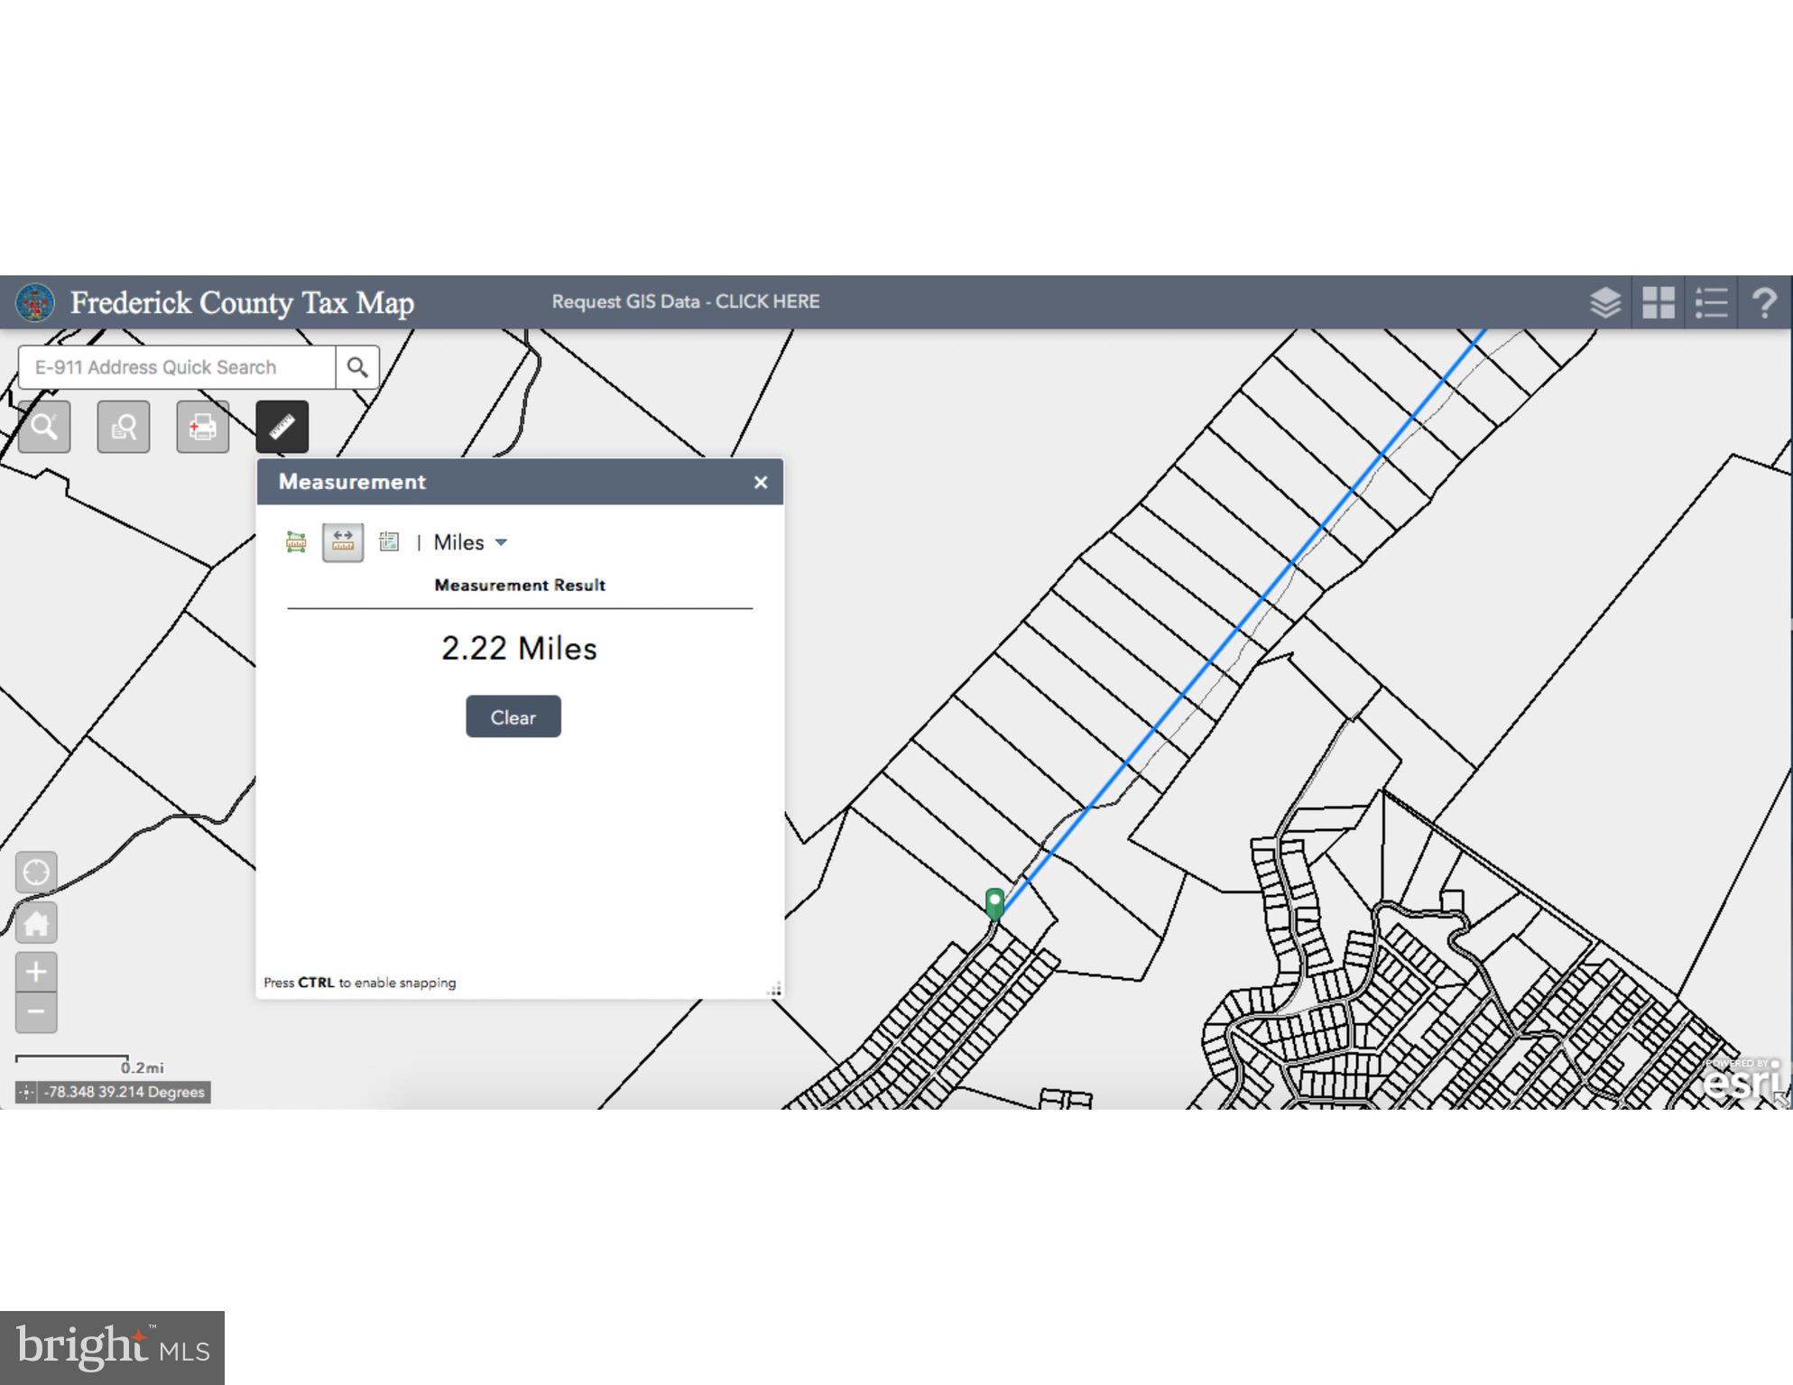Select the distance measurement tool
Viewport: 1793px width, 1385px height.
343,541
